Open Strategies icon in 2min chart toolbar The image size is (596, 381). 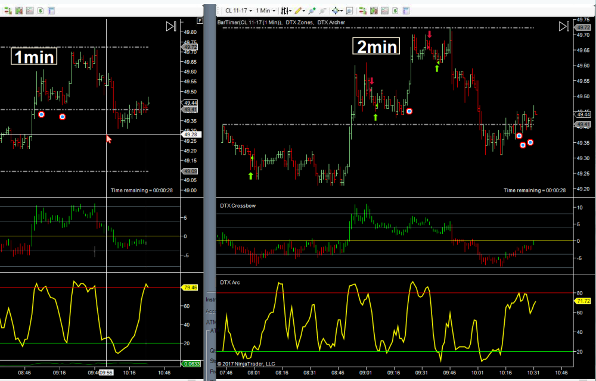coord(385,10)
